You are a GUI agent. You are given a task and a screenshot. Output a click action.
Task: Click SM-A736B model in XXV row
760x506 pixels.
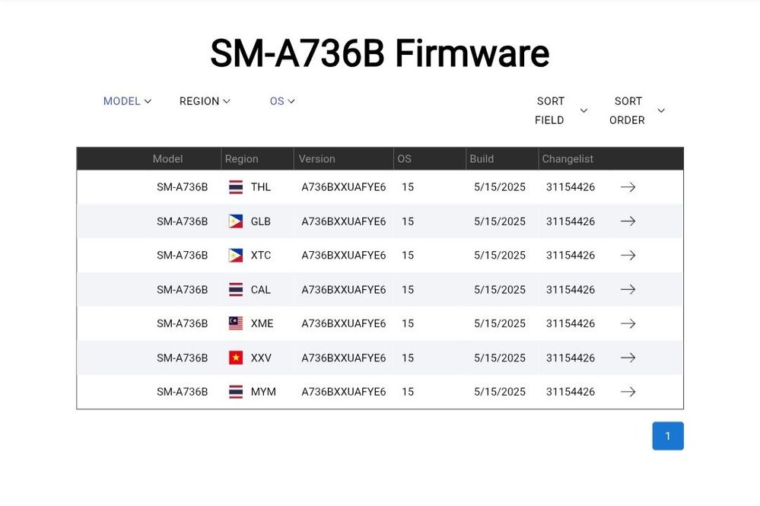(x=183, y=358)
